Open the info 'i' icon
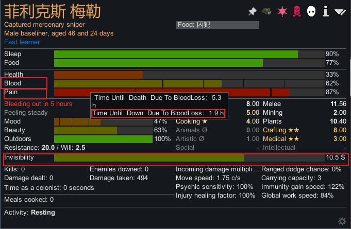Screen dimensions: 351x229 point(325,11)
